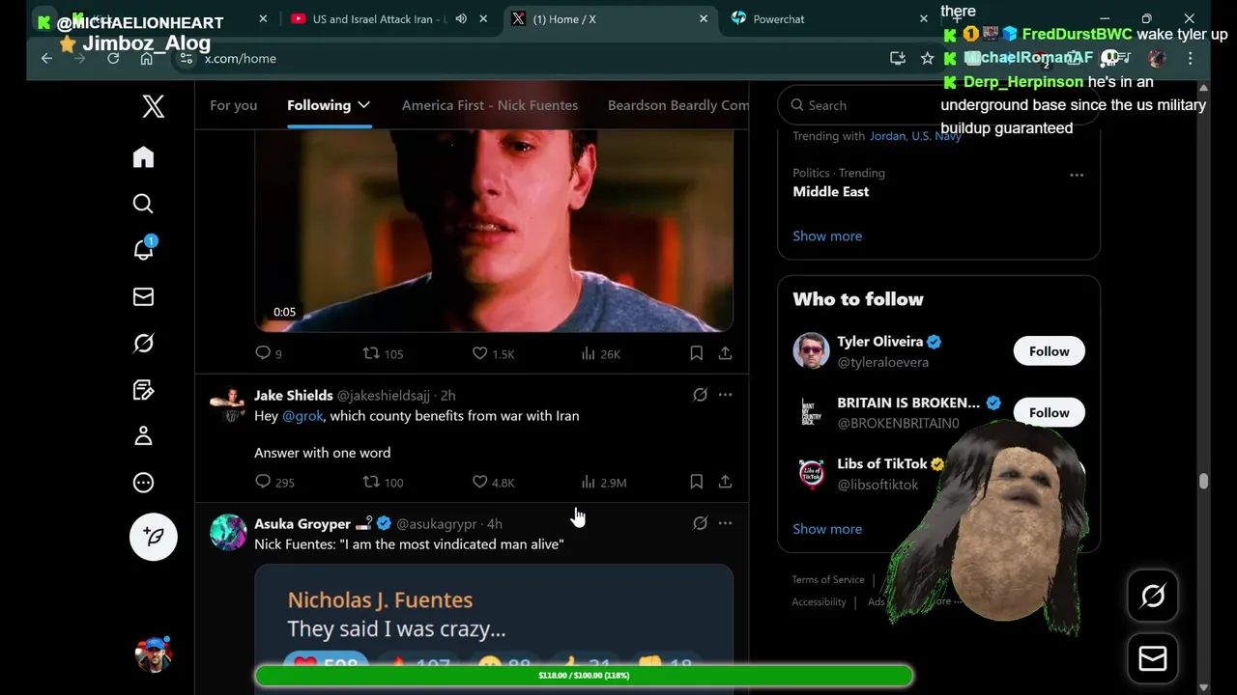Image resolution: width=1237 pixels, height=695 pixels.
Task: Open Messages envelope in sidebar
Action: point(143,296)
